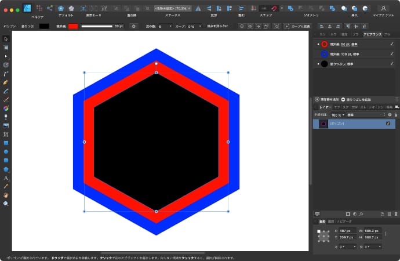
Task: Toggle the blue 100 pt stroke checkbox
Action: point(392,53)
